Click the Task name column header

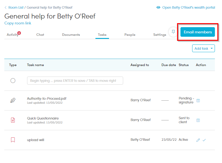click(35, 65)
